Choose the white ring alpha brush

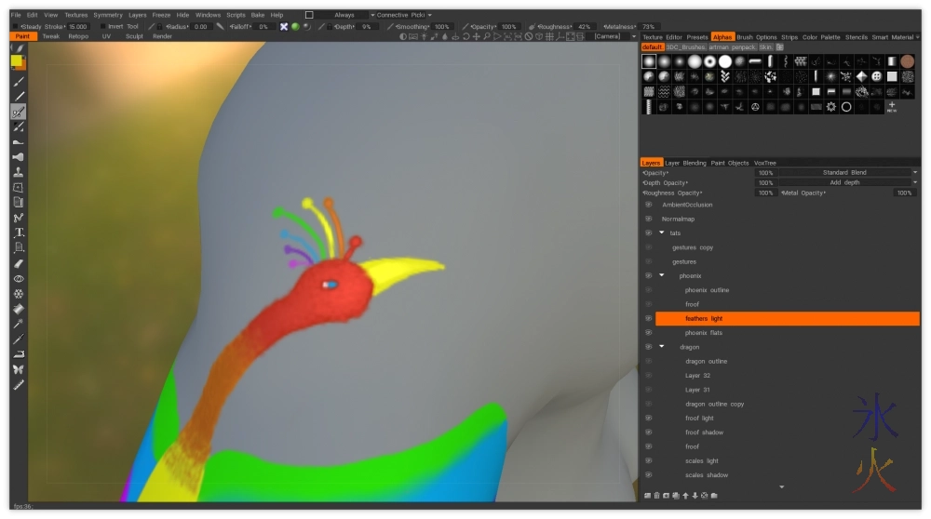click(845, 107)
